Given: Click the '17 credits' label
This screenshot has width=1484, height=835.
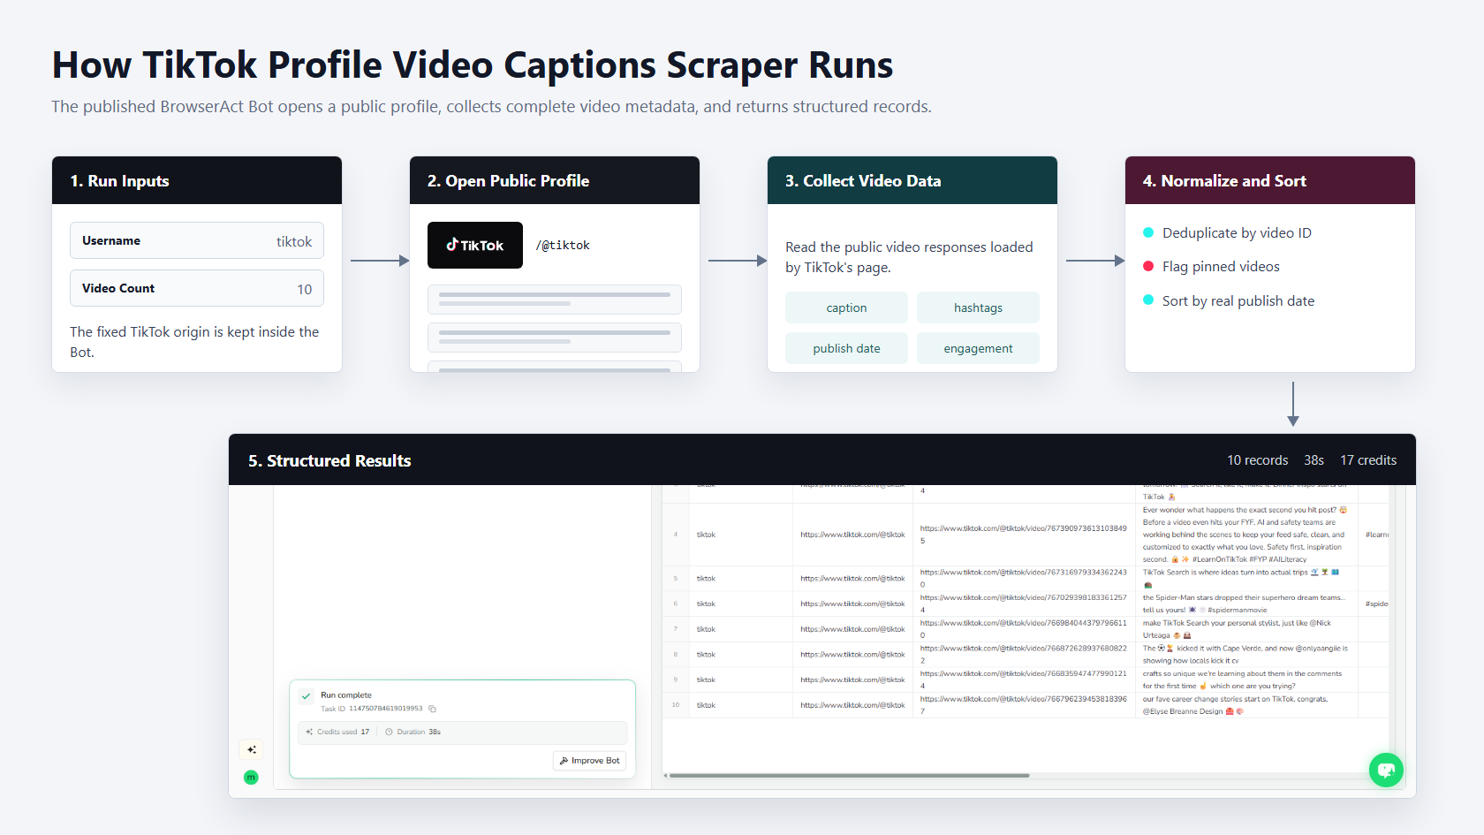Looking at the screenshot, I should click(x=1368, y=460).
